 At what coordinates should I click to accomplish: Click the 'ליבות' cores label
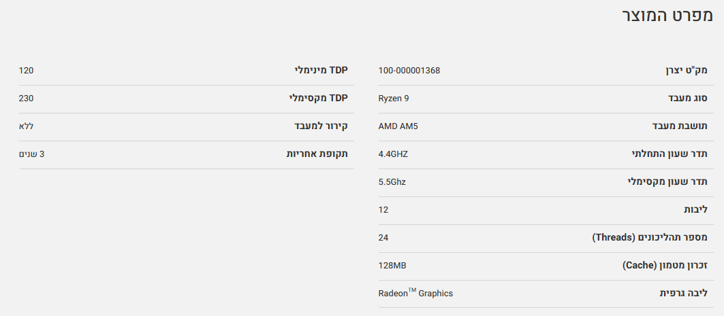[696, 210]
